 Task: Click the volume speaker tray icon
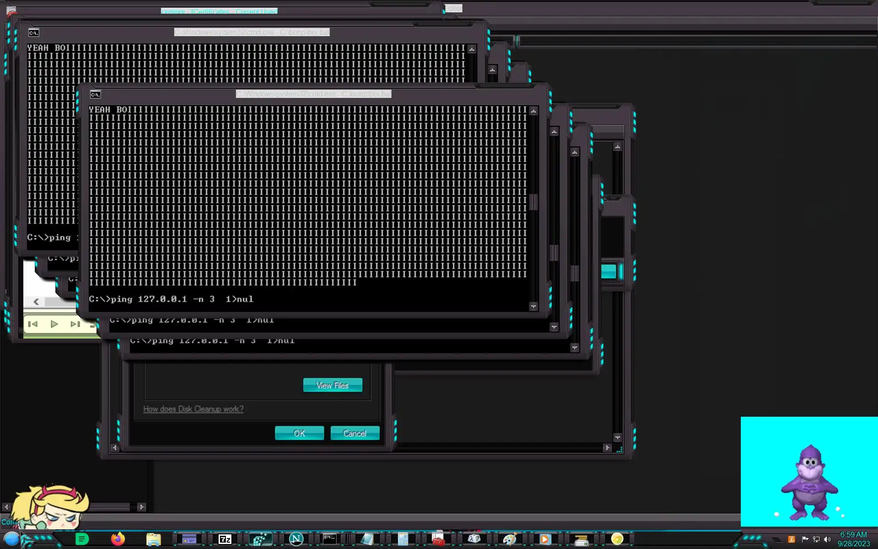coord(827,539)
